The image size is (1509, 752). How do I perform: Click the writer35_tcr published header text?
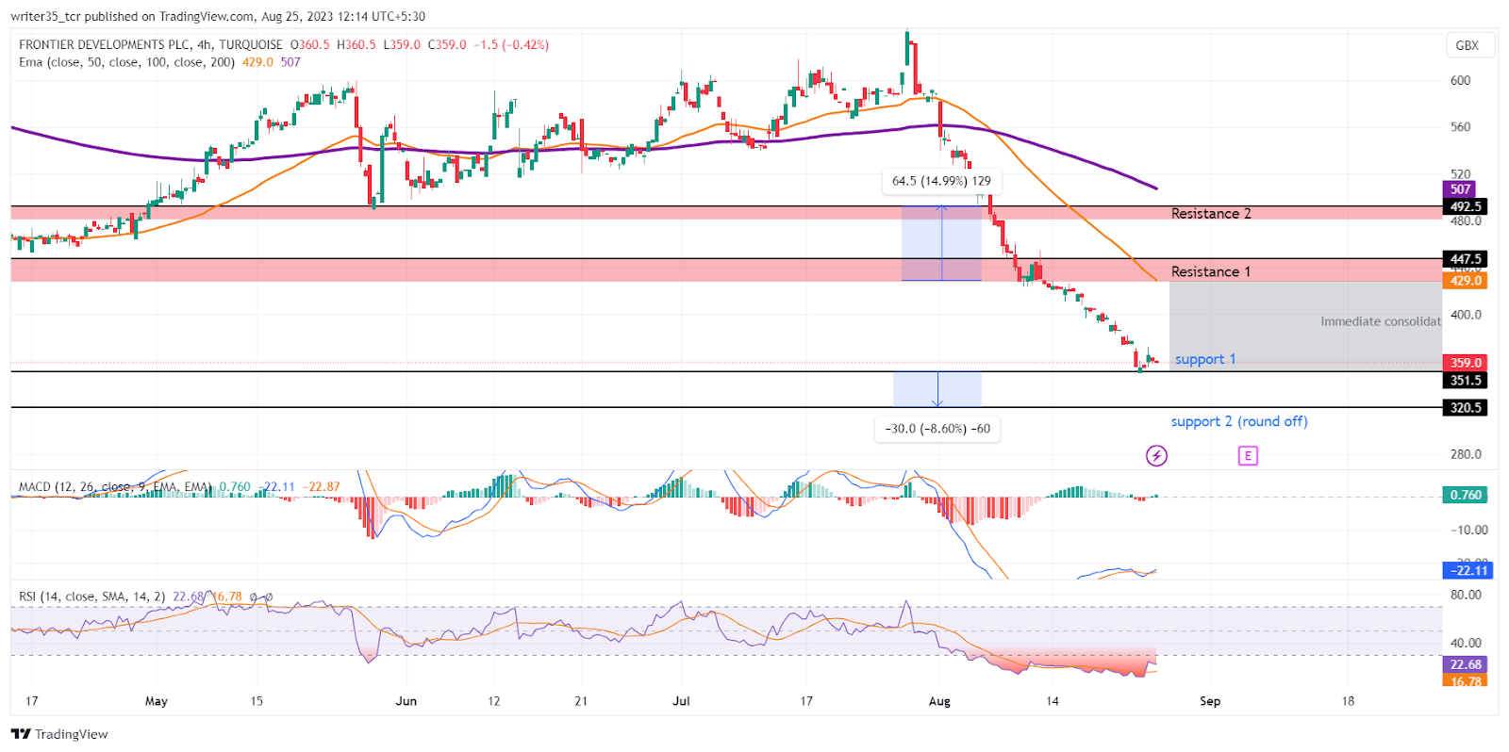[x=218, y=16]
